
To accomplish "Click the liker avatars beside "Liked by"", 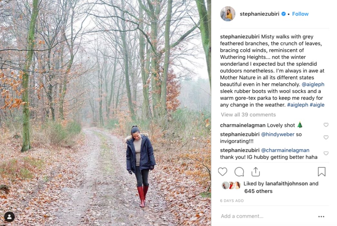I will [231, 185].
